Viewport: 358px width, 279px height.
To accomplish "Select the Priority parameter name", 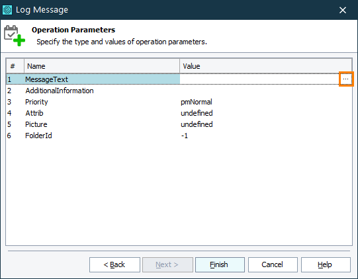I will [x=36, y=102].
